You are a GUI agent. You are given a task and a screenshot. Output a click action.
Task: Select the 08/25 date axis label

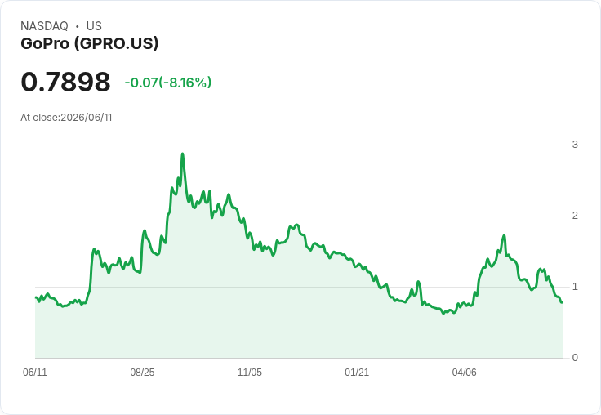142,372
